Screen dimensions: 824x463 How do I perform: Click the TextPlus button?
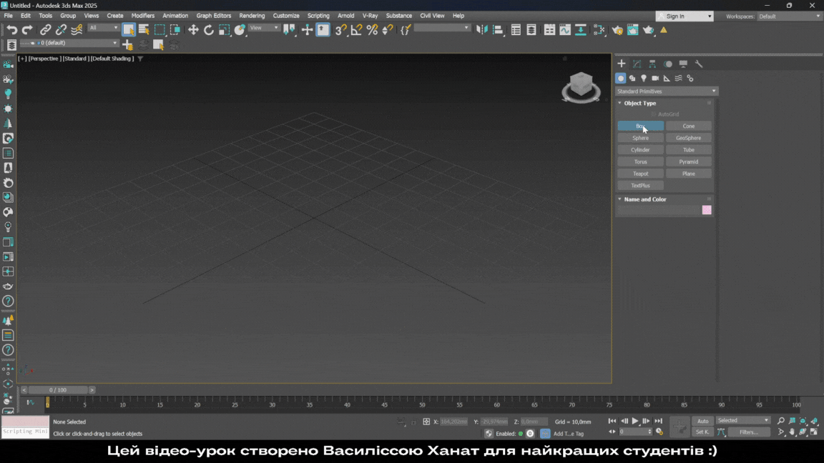point(640,185)
